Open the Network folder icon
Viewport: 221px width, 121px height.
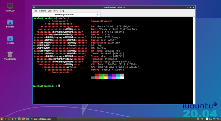click(10, 22)
